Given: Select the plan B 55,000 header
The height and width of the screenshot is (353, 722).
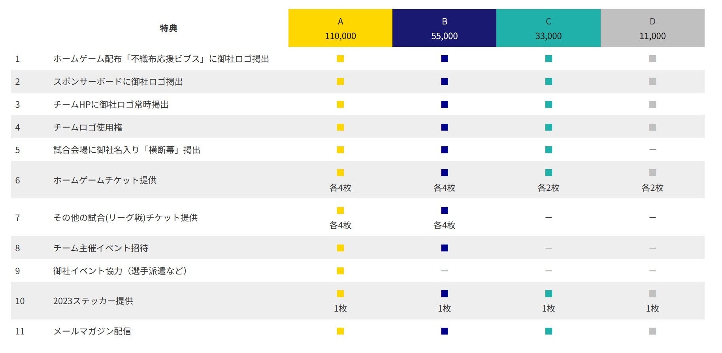Looking at the screenshot, I should tap(444, 28).
